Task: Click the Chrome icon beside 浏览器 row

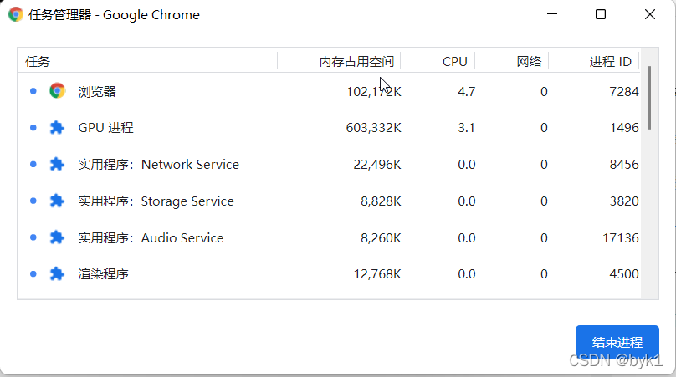Action: 57,91
